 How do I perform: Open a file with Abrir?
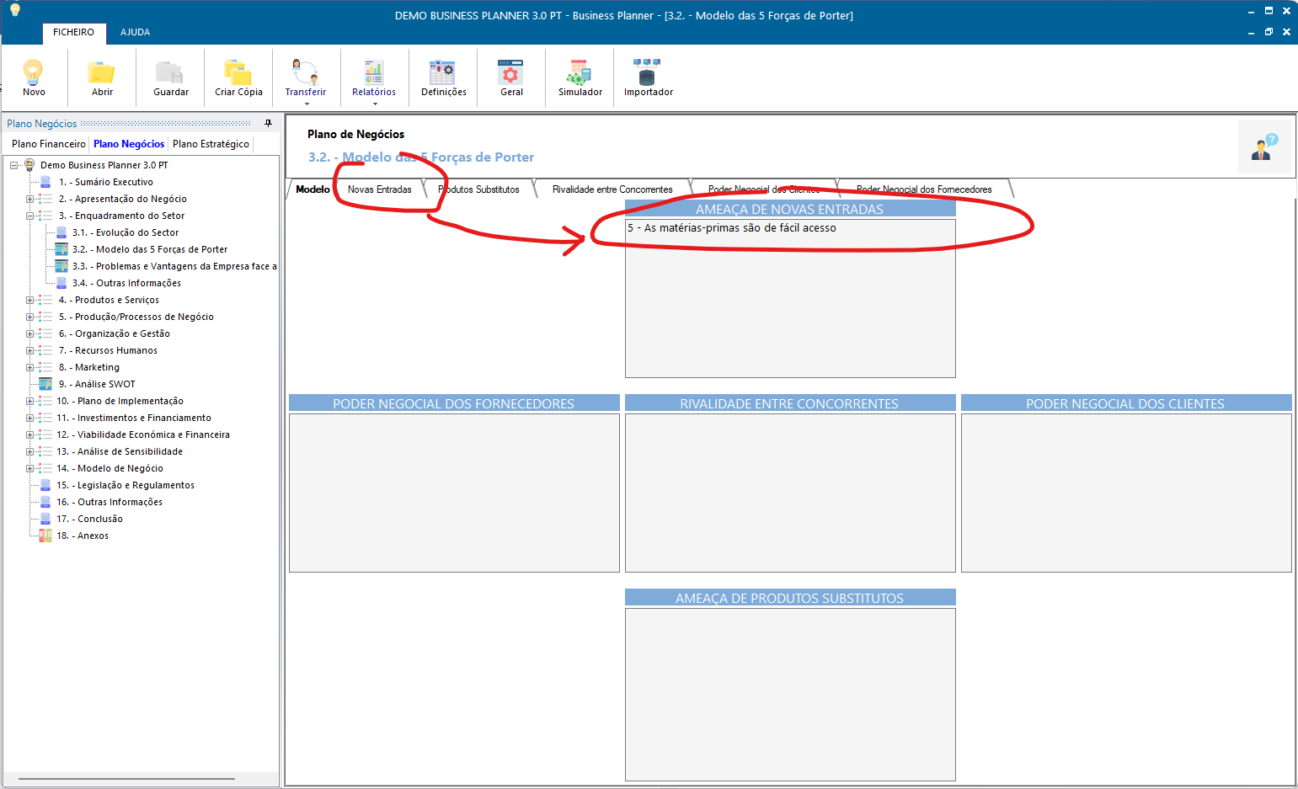(102, 72)
